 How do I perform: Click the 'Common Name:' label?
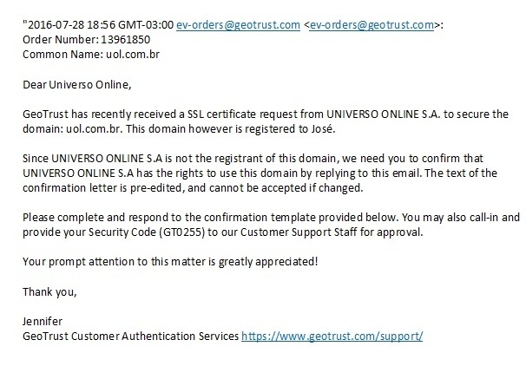coord(63,55)
